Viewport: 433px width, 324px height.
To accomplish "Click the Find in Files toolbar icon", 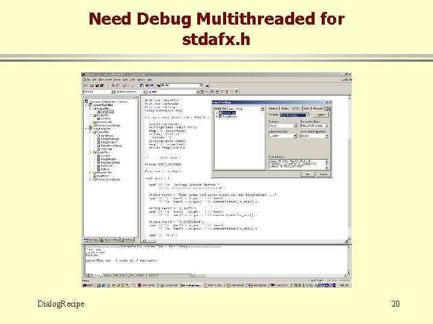I will click(158, 85).
